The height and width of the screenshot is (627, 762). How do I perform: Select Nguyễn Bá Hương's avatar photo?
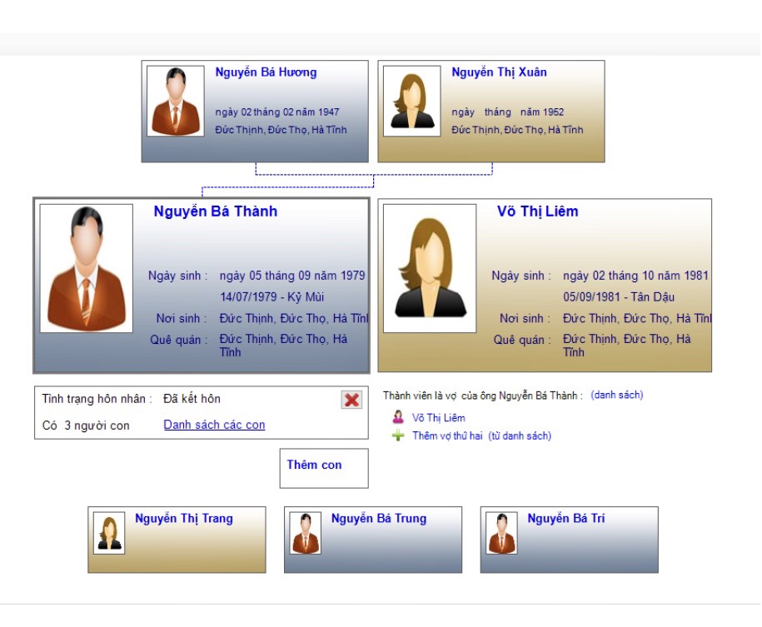pos(176,101)
